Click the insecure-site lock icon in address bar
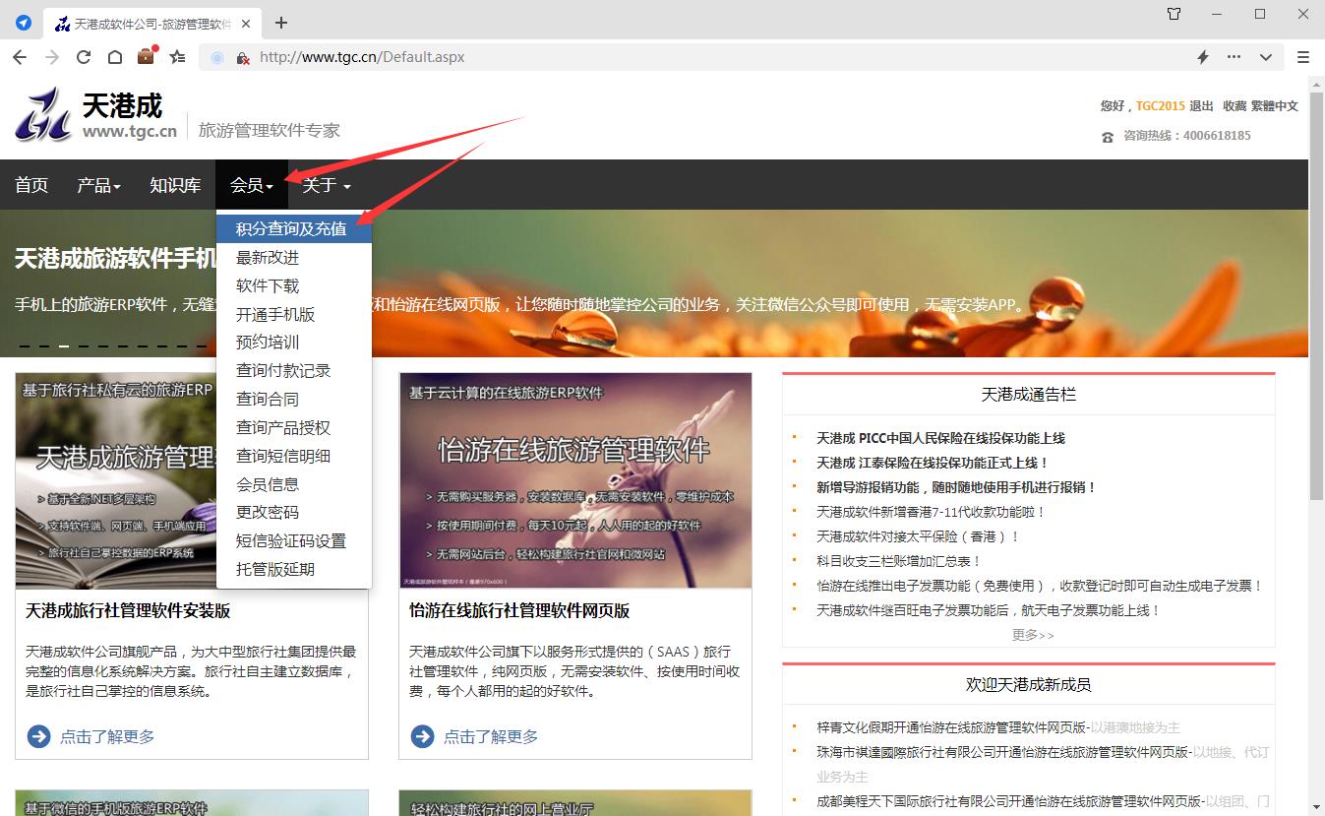Image resolution: width=1325 pixels, height=816 pixels. point(243,57)
